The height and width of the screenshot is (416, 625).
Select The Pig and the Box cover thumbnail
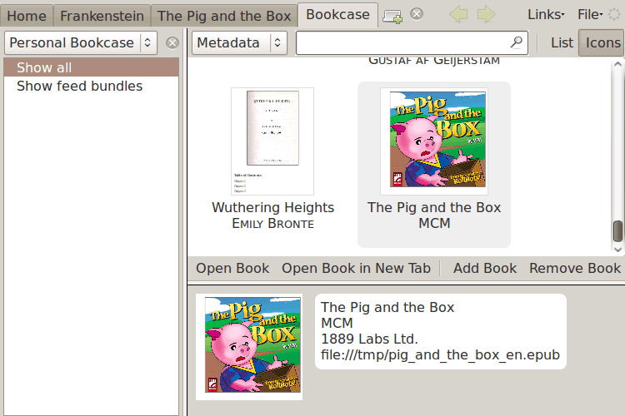[434, 141]
